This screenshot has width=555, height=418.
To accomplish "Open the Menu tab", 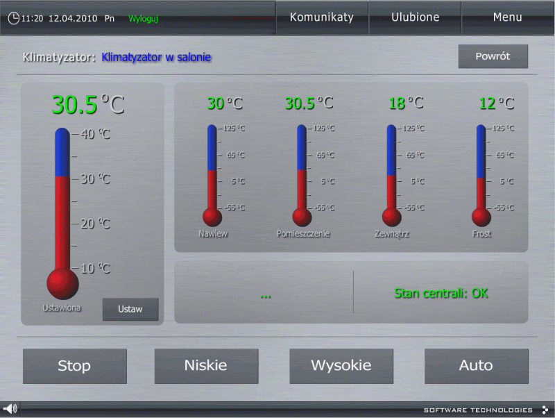I will [507, 17].
